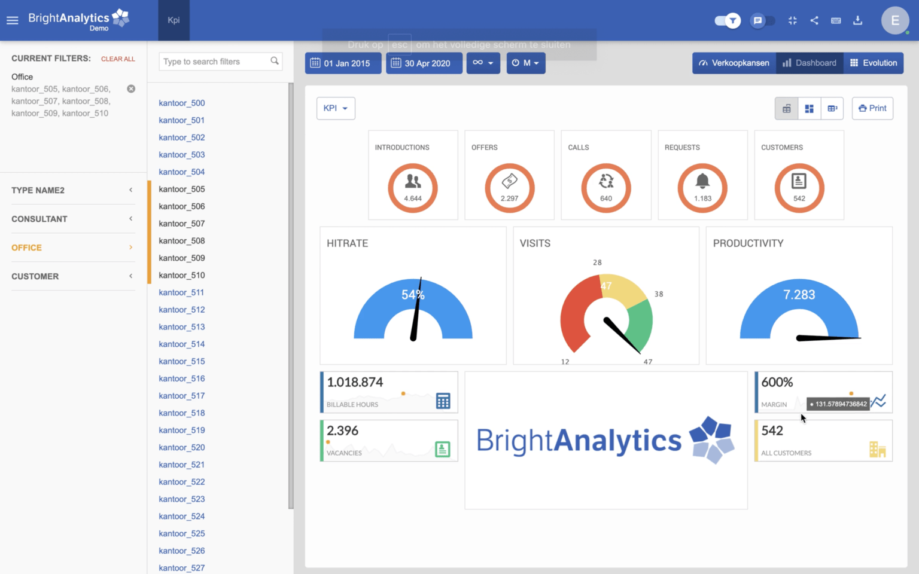This screenshot has height=574, width=919.
Task: Click the exit fullscreen icon
Action: (792, 20)
